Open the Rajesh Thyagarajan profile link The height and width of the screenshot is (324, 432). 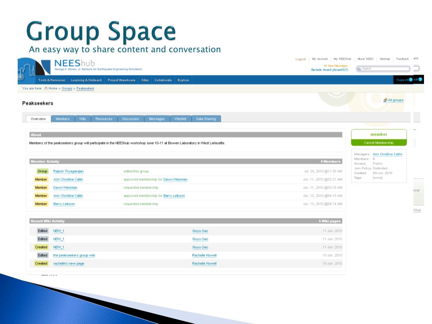point(68,171)
